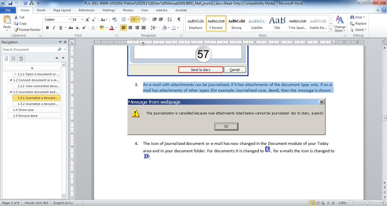Click the org chart icon in Quick Access Toolbar
The width and height of the screenshot is (387, 206).
32,3
